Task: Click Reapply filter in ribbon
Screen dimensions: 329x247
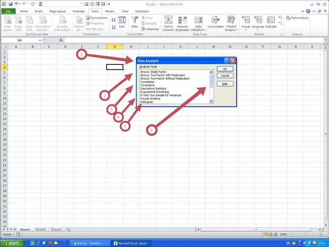Action: tap(149, 23)
